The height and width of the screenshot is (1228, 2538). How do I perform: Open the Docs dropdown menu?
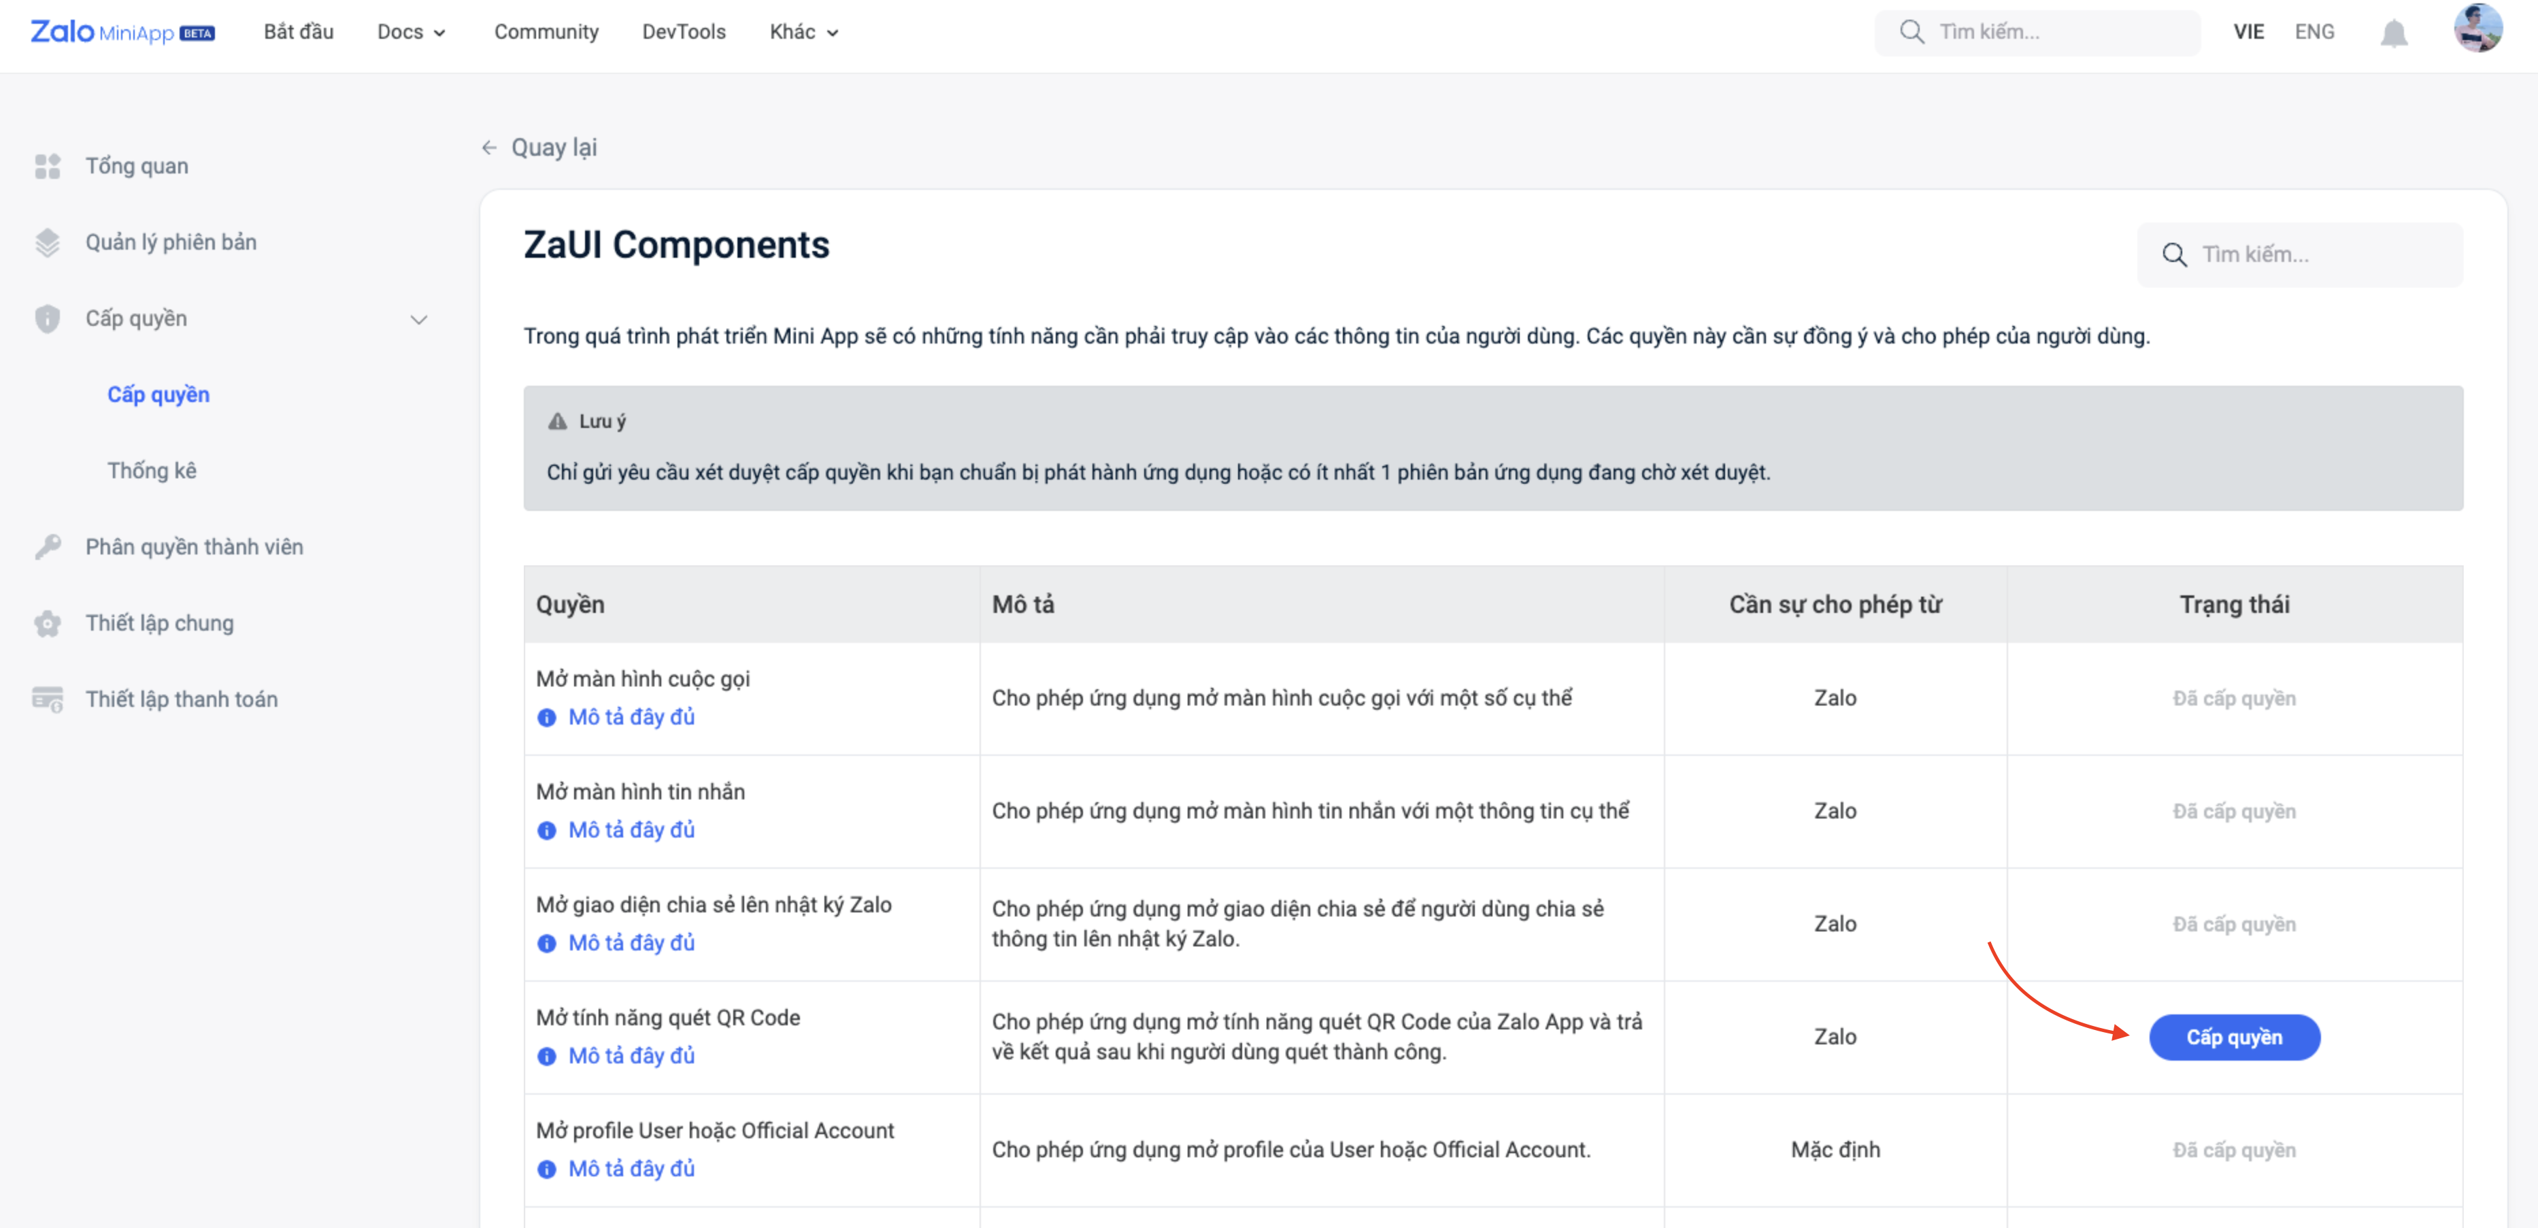click(411, 33)
